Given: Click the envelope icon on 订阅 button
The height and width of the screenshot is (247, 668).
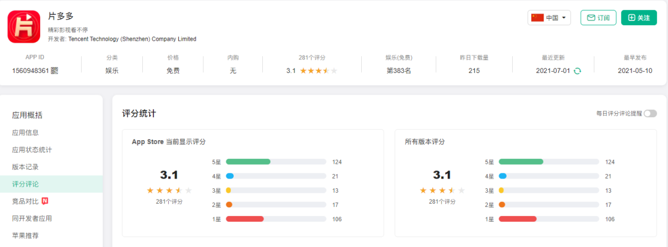Looking at the screenshot, I should point(591,18).
